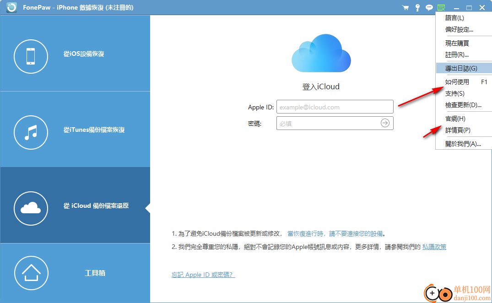Screen dimensions: 492x303
Task: Click the iPhone device circle icon
Action: click(31, 56)
